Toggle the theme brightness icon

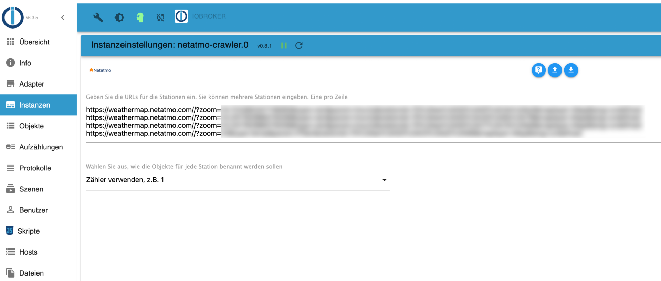(x=119, y=17)
